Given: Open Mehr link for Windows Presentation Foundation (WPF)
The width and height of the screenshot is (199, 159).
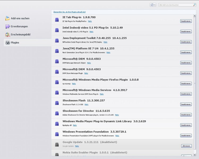Looking at the screenshot, I should point(117,136).
